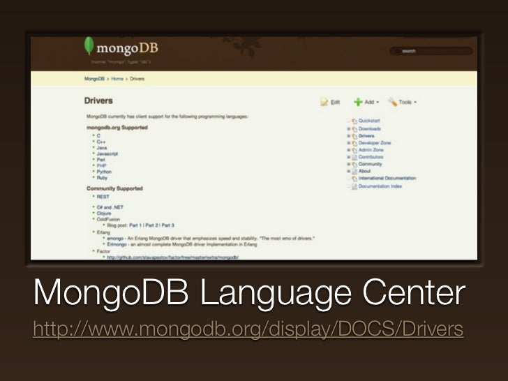Click Drivers in the breadcrumb

click(x=137, y=79)
